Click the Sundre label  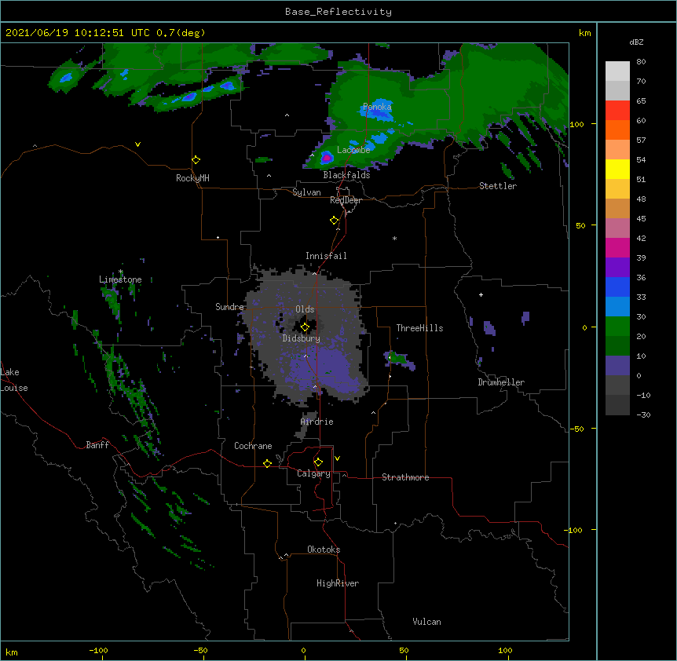pos(229,307)
